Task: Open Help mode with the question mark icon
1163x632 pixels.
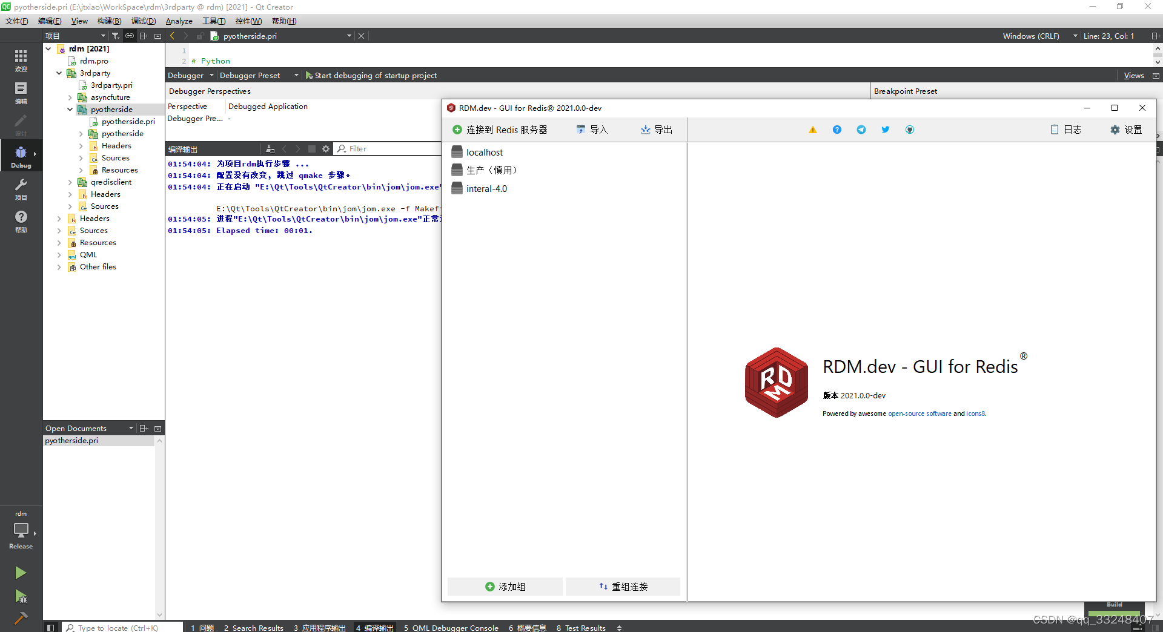Action: click(21, 221)
